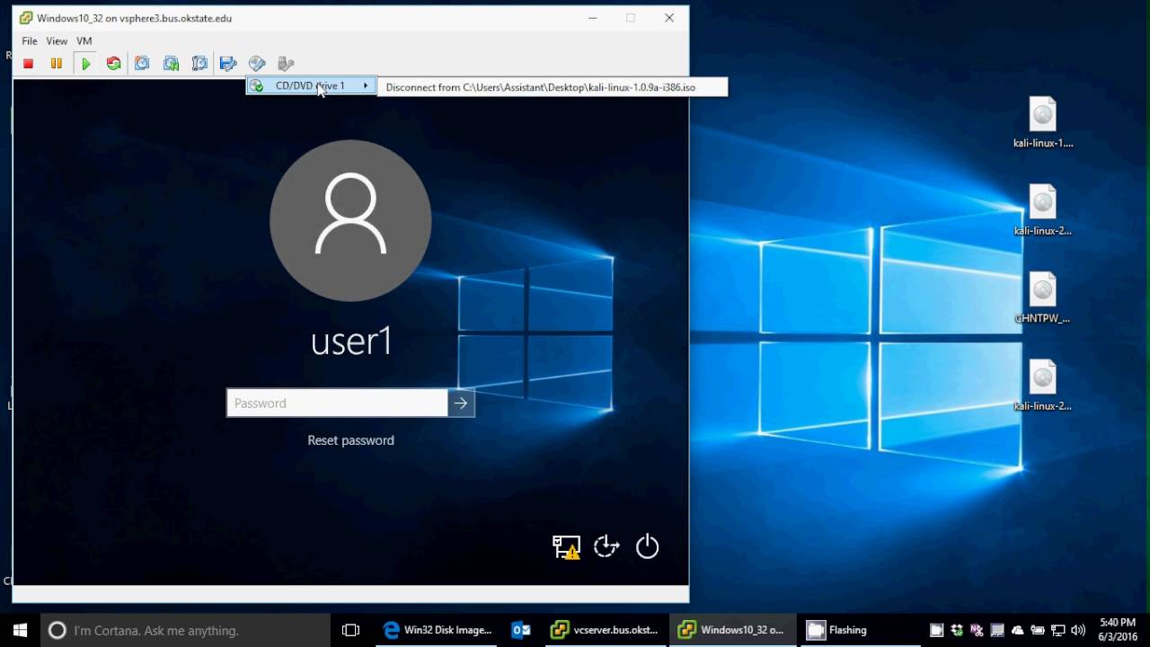Click the Windows Start button

pyautogui.click(x=20, y=630)
